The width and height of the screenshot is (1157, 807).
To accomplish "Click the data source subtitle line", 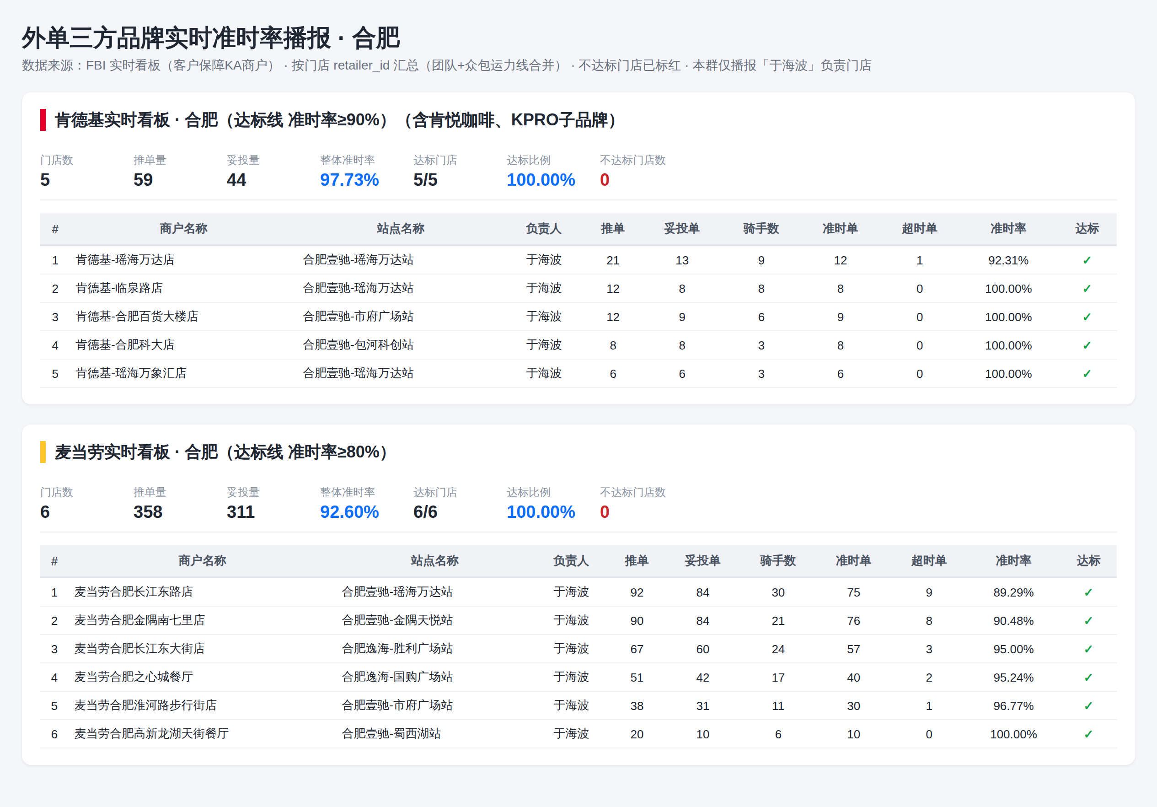I will click(x=446, y=65).
